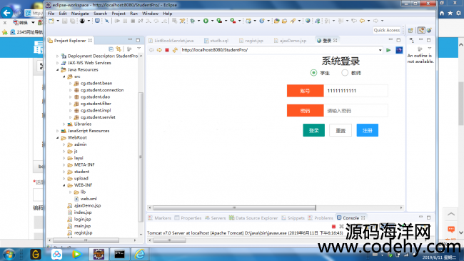Open the URL history dropdown arrow
This screenshot has height=261, width=464.
pos(380,50)
